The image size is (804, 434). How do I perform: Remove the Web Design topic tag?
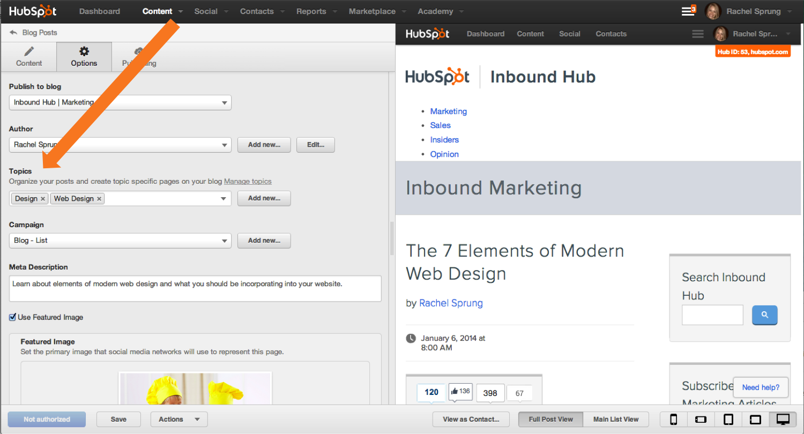coord(99,199)
